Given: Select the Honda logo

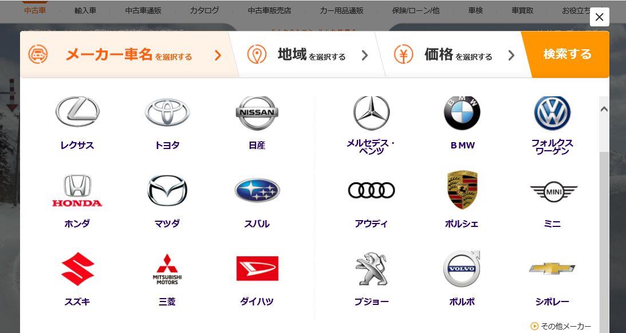Looking at the screenshot, I should [77, 190].
